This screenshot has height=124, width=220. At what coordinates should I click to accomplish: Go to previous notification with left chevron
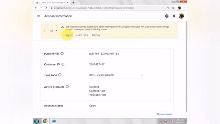click(45, 31)
